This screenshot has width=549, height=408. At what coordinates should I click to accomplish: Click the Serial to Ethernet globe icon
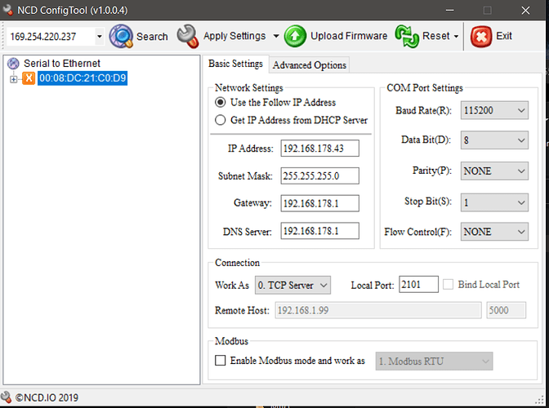click(13, 64)
